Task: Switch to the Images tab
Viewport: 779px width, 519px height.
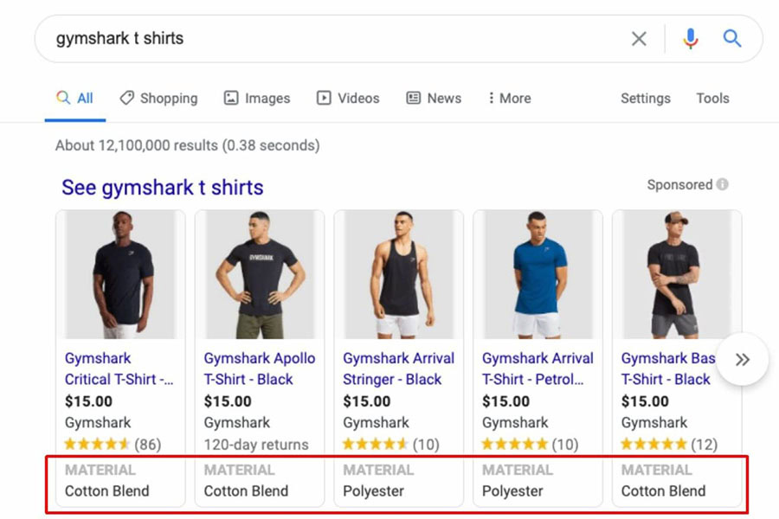Action: coord(257,98)
